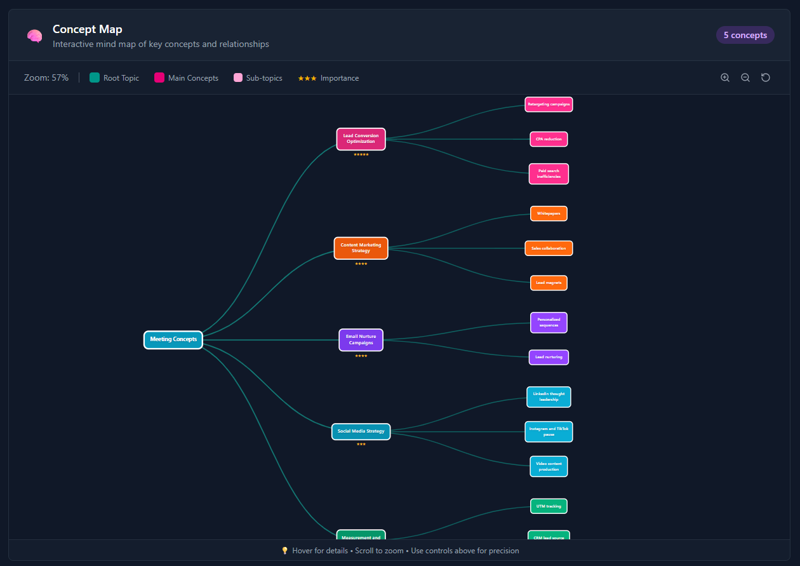Select the UTM tracking sub-topic node
The height and width of the screenshot is (566, 800).
pos(549,506)
